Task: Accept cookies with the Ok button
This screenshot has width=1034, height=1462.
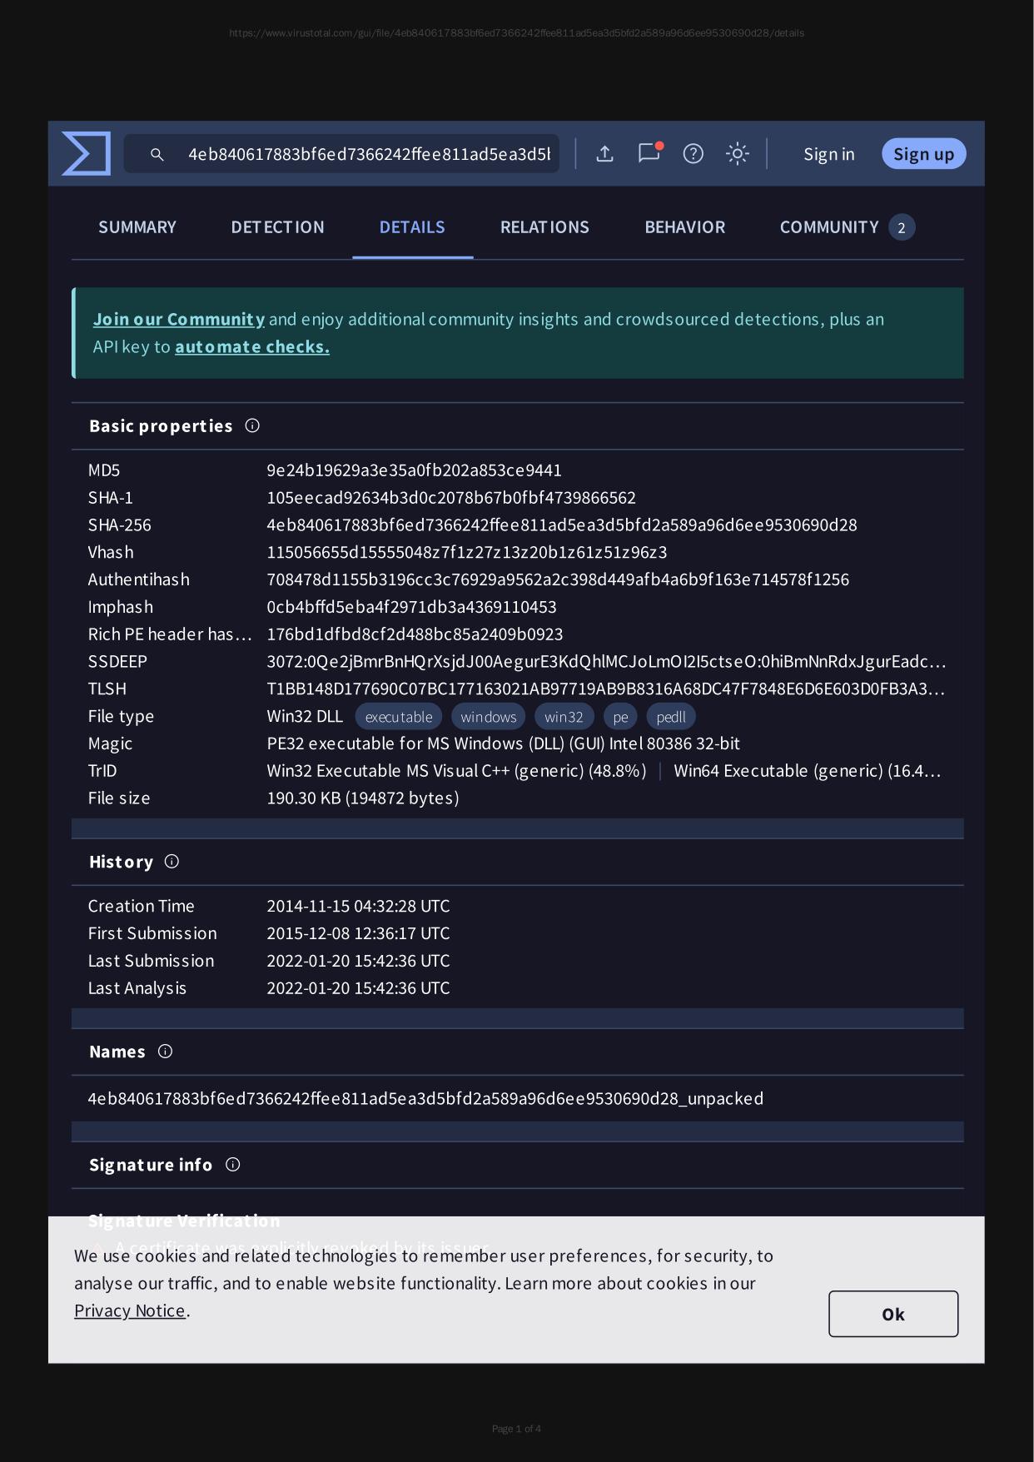Action: (x=892, y=1314)
